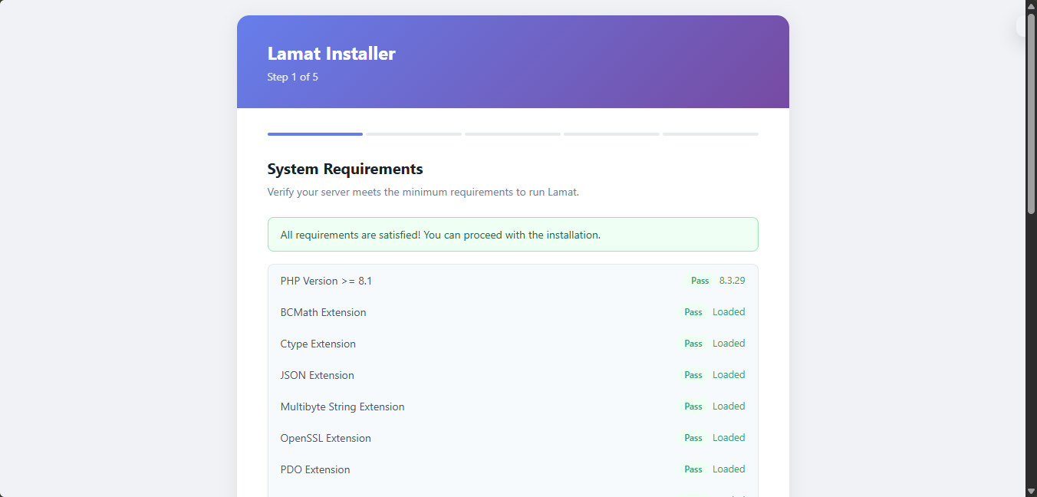Click the fifth progress step segment
The image size is (1037, 497).
710,134
